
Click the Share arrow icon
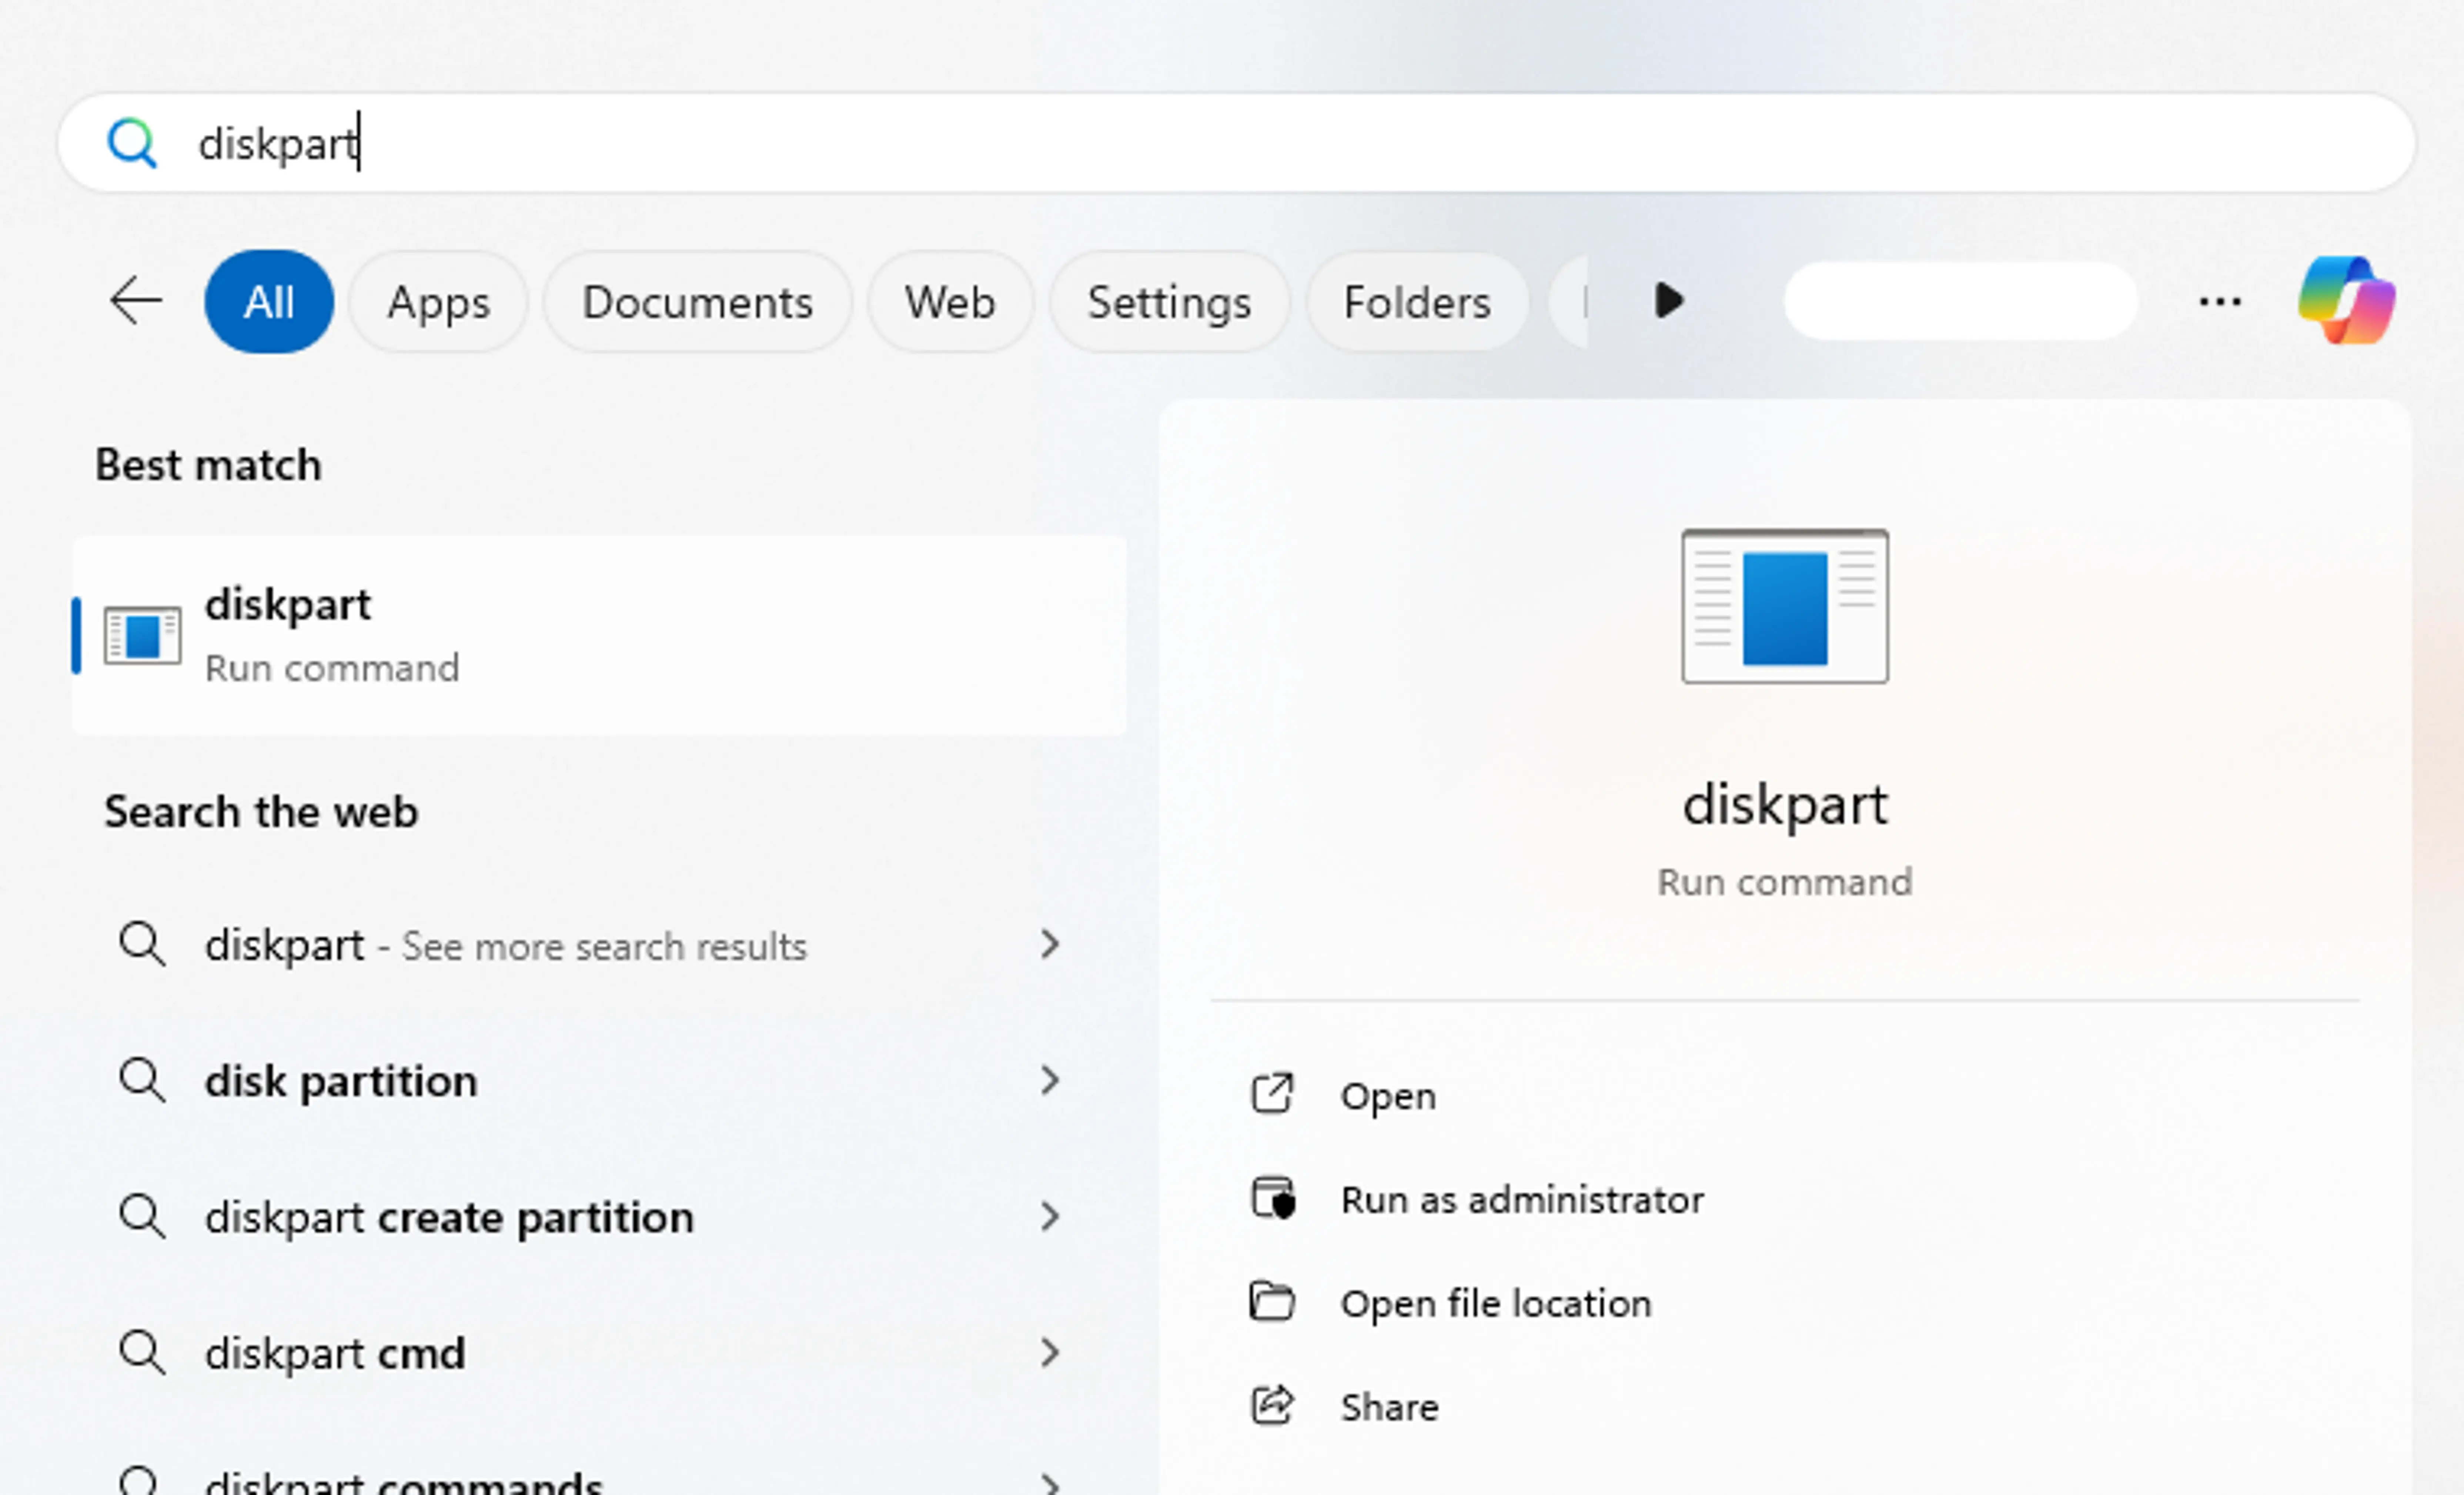point(1272,1405)
